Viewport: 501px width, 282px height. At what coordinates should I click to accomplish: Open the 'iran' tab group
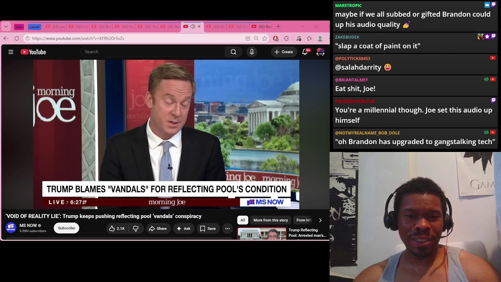(x=19, y=27)
